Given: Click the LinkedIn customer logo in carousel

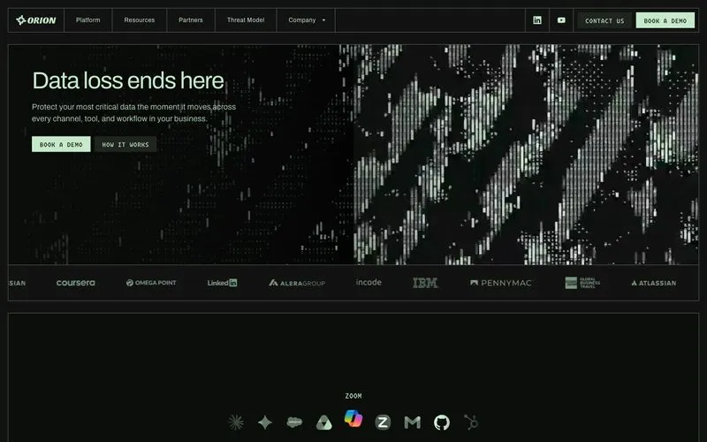Looking at the screenshot, I should [x=222, y=283].
